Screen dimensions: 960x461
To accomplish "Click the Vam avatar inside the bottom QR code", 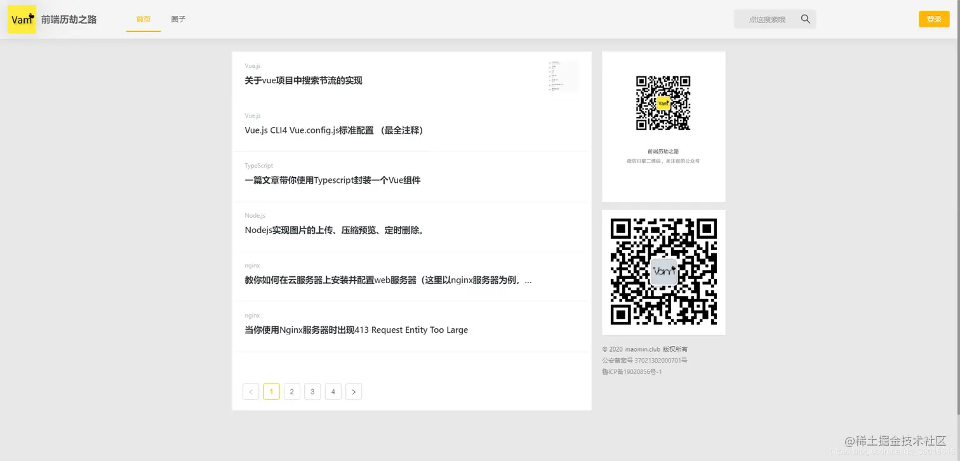I will tap(663, 272).
